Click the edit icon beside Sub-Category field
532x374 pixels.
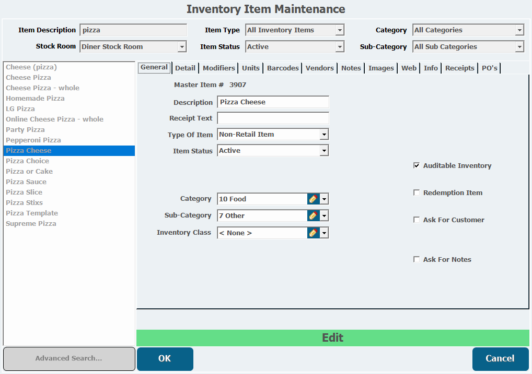coord(313,215)
